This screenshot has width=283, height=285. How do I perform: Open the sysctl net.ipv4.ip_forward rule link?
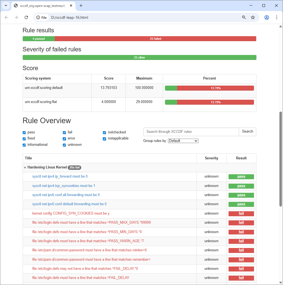pos(60,176)
